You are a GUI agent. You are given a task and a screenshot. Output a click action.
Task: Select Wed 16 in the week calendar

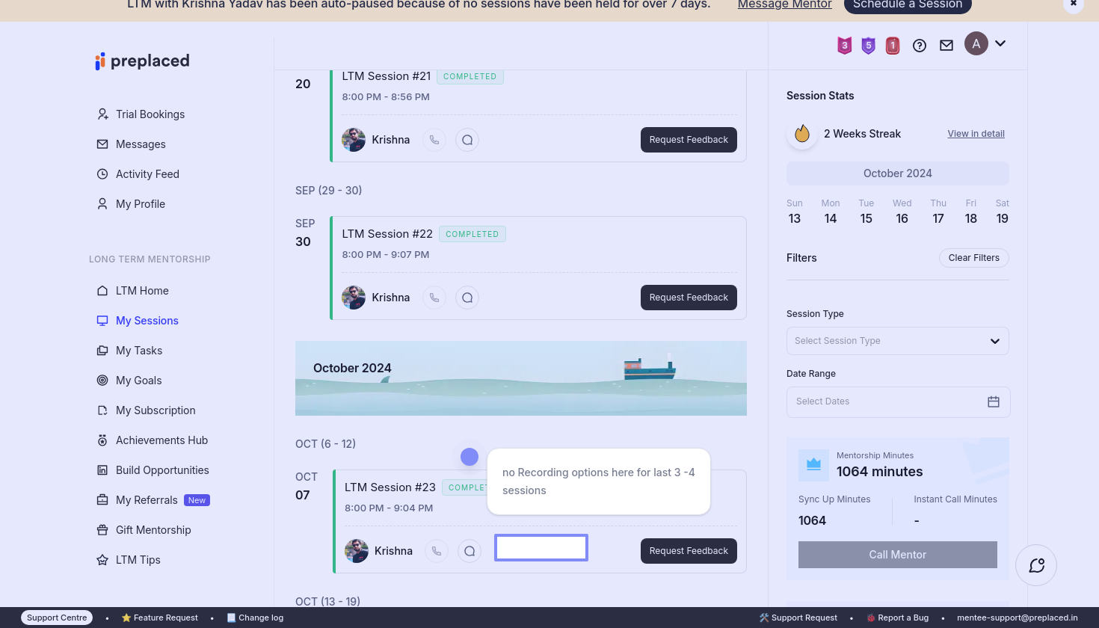902,218
